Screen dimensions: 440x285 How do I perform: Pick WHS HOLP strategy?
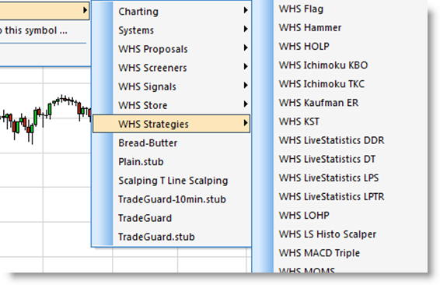(x=304, y=47)
